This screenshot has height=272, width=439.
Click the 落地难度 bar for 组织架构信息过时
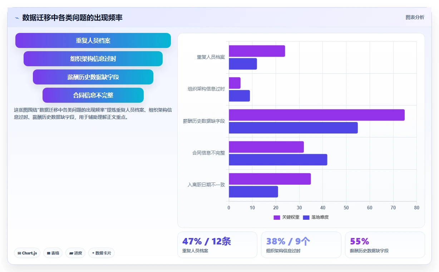pyautogui.click(x=239, y=96)
